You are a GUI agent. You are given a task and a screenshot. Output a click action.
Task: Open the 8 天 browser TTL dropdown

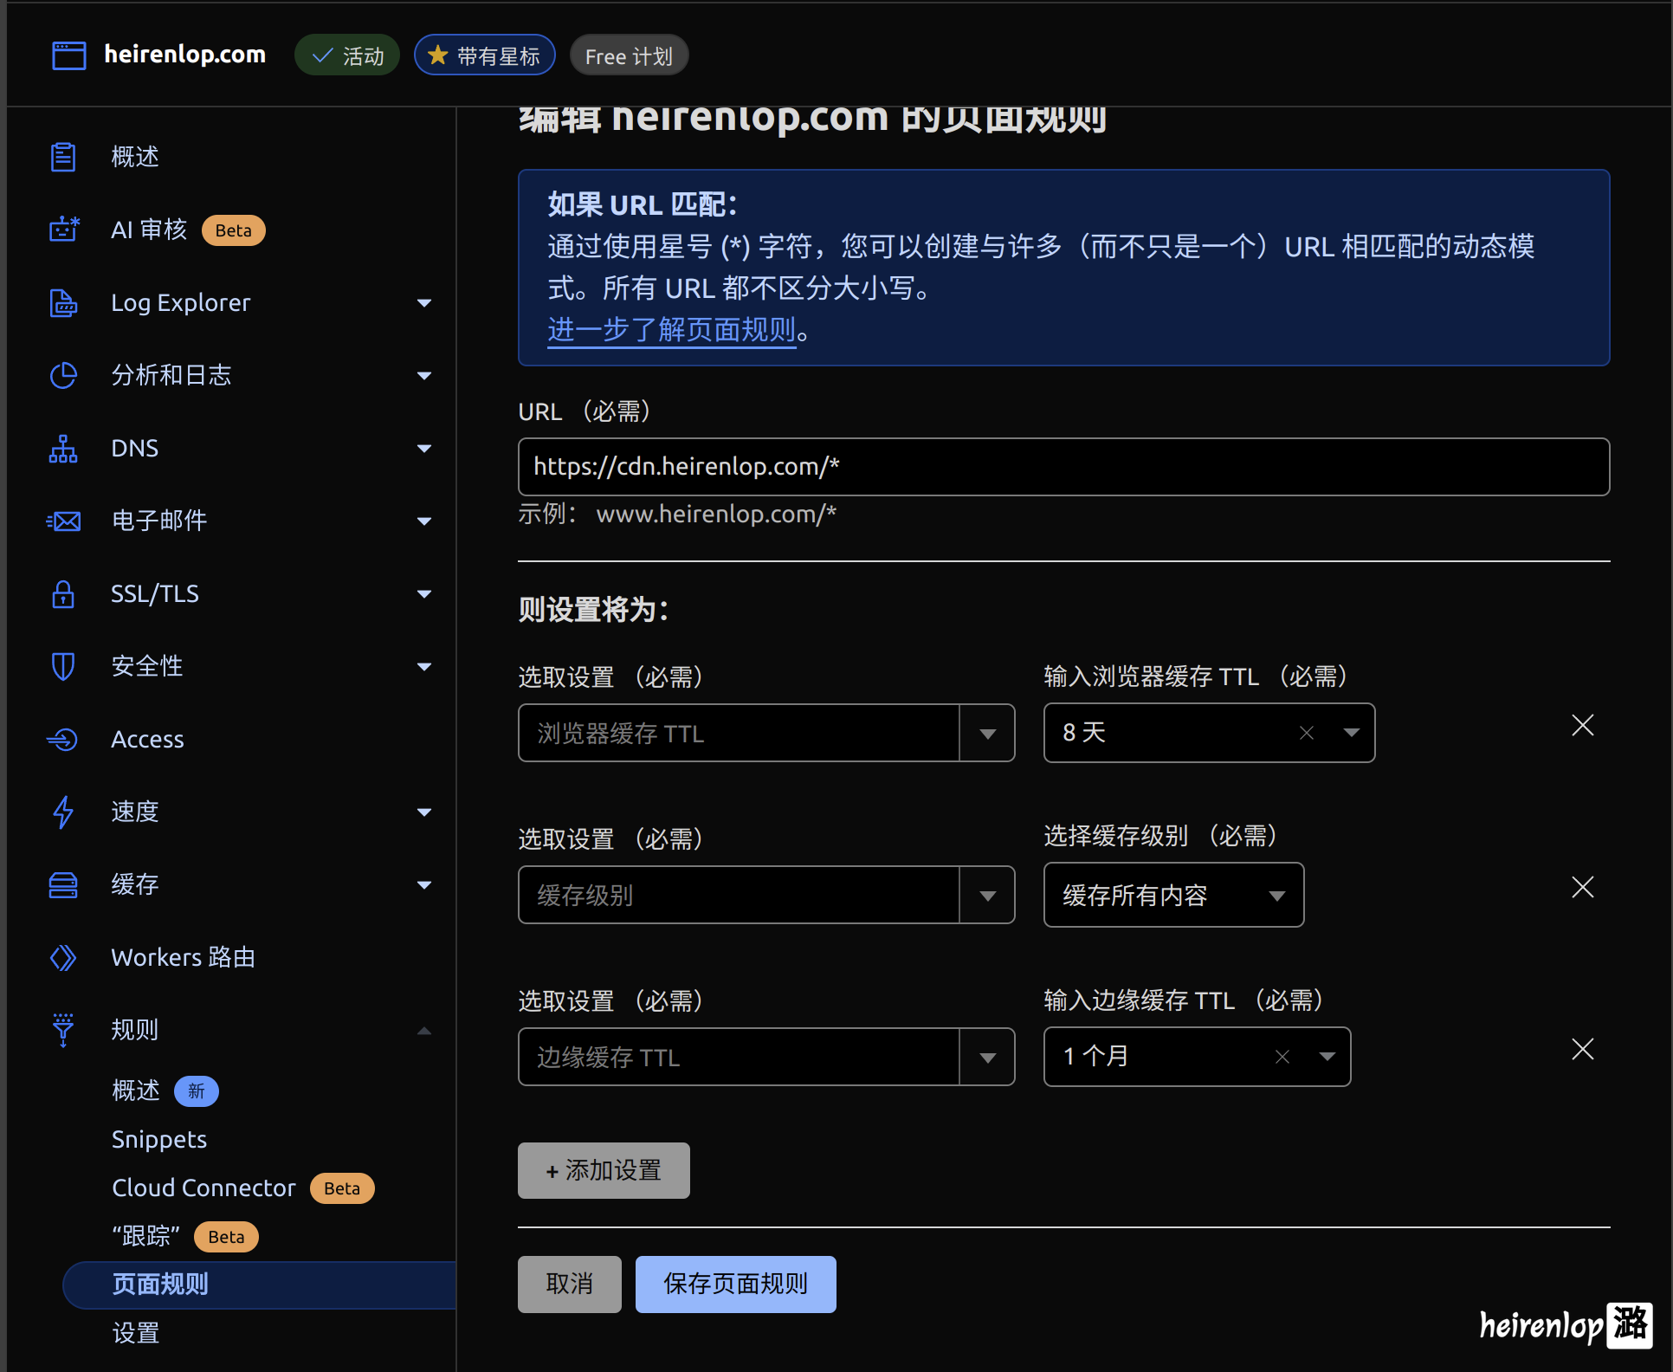click(1351, 733)
